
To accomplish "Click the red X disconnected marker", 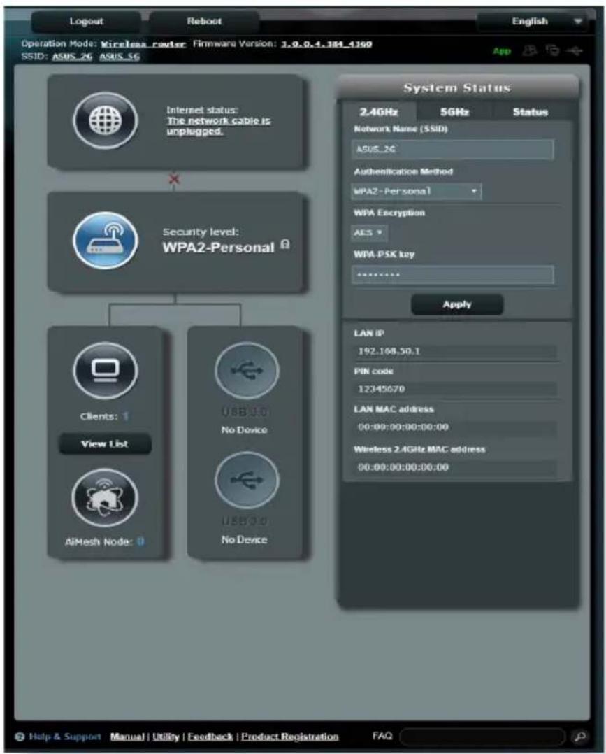I will tap(174, 179).
